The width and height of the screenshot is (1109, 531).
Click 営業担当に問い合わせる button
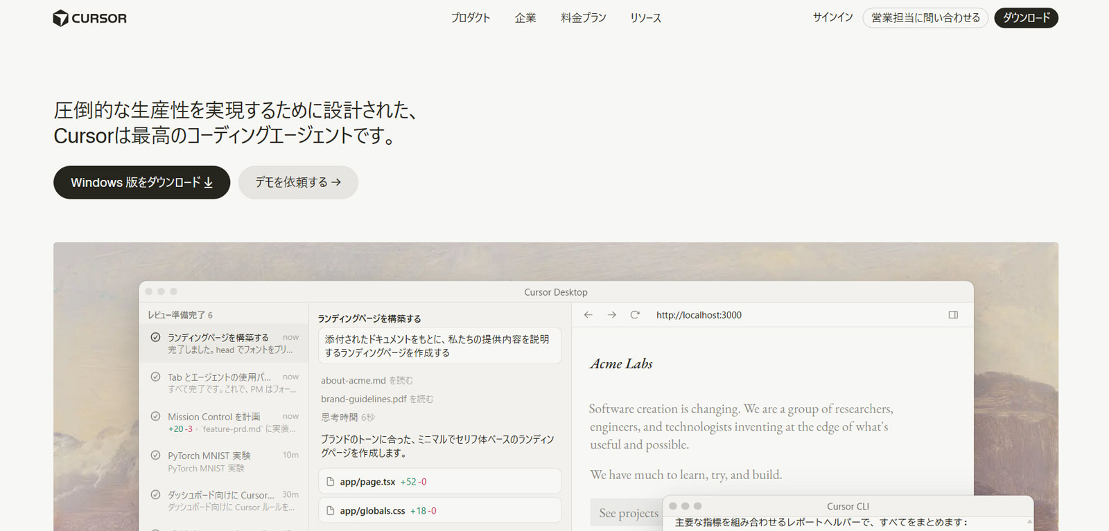925,18
